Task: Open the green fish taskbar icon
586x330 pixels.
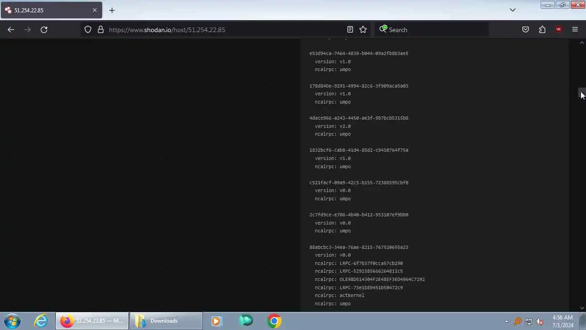Action: pos(246,321)
